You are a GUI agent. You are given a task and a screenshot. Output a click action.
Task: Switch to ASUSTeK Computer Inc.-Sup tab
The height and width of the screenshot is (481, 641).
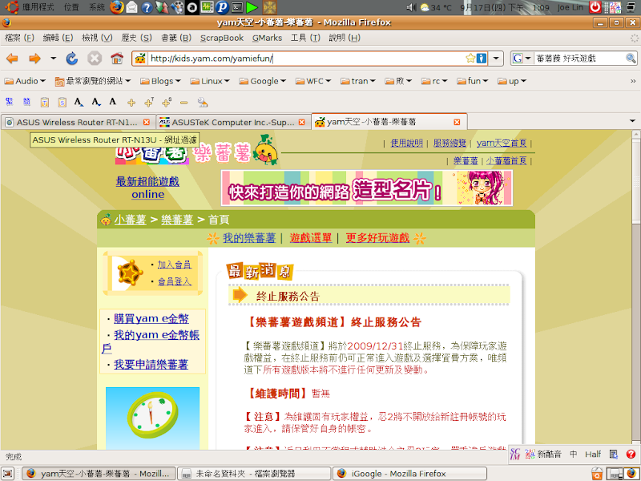tap(232, 122)
